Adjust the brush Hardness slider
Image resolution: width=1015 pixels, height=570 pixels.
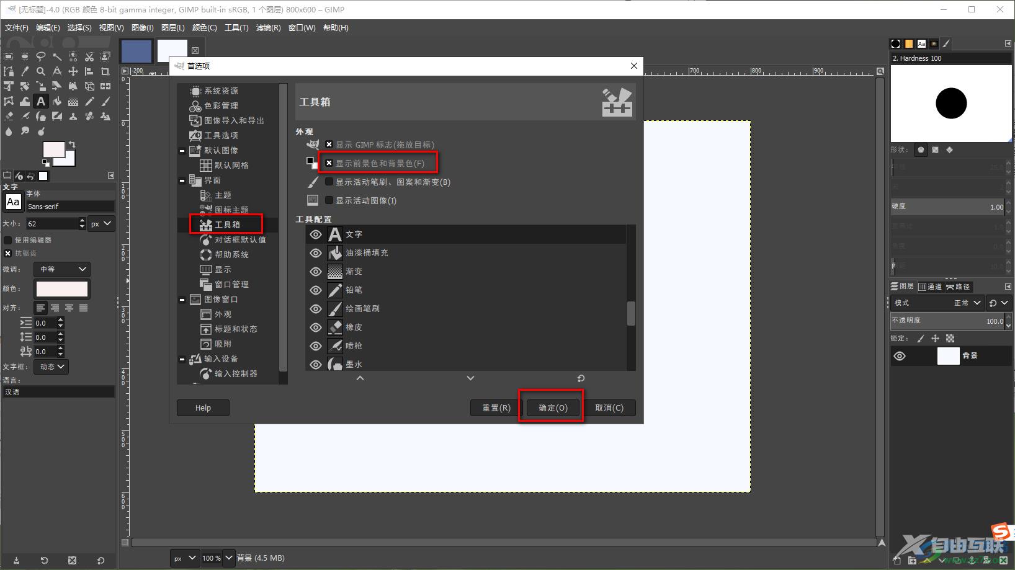(947, 207)
